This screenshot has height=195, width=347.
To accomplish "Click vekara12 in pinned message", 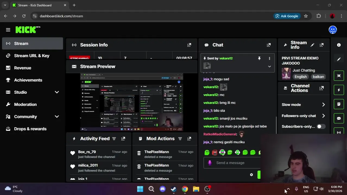I will pos(226,58).
